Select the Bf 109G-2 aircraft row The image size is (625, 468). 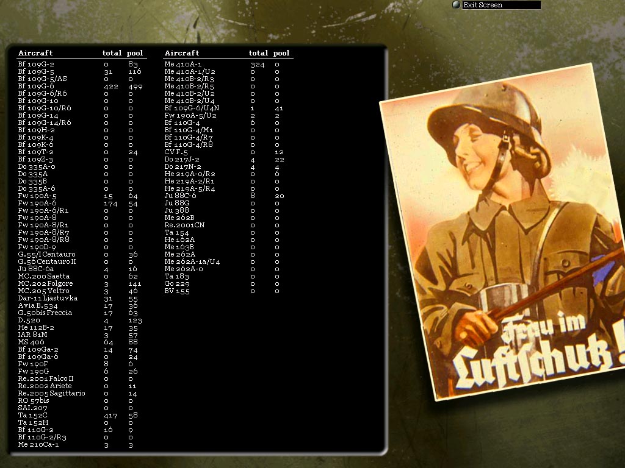(81, 64)
